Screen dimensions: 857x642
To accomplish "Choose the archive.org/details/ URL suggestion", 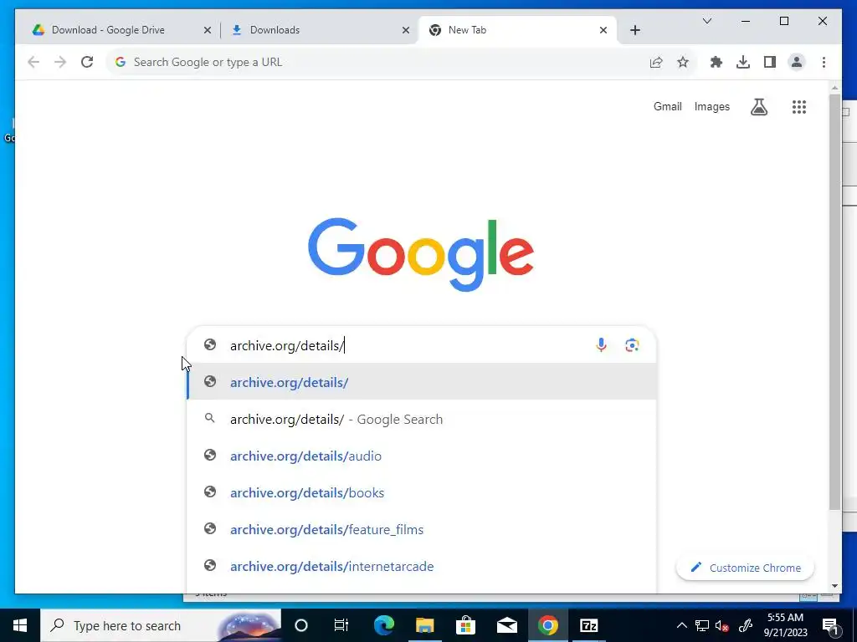I will (x=422, y=382).
